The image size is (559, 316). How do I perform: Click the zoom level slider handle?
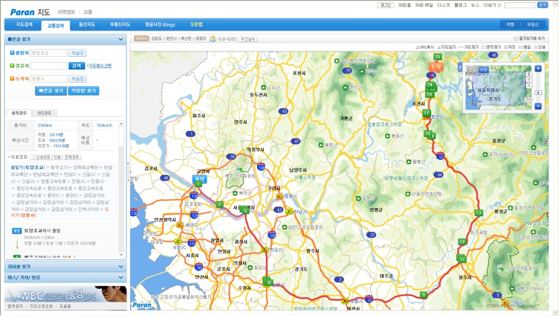point(538,93)
